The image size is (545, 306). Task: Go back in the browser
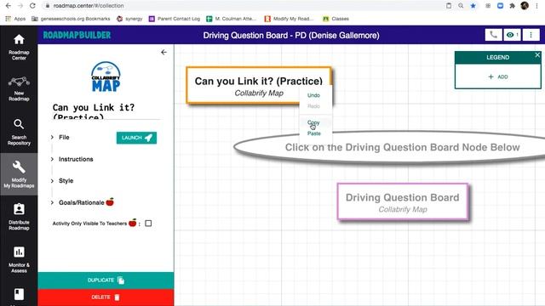tap(9, 6)
